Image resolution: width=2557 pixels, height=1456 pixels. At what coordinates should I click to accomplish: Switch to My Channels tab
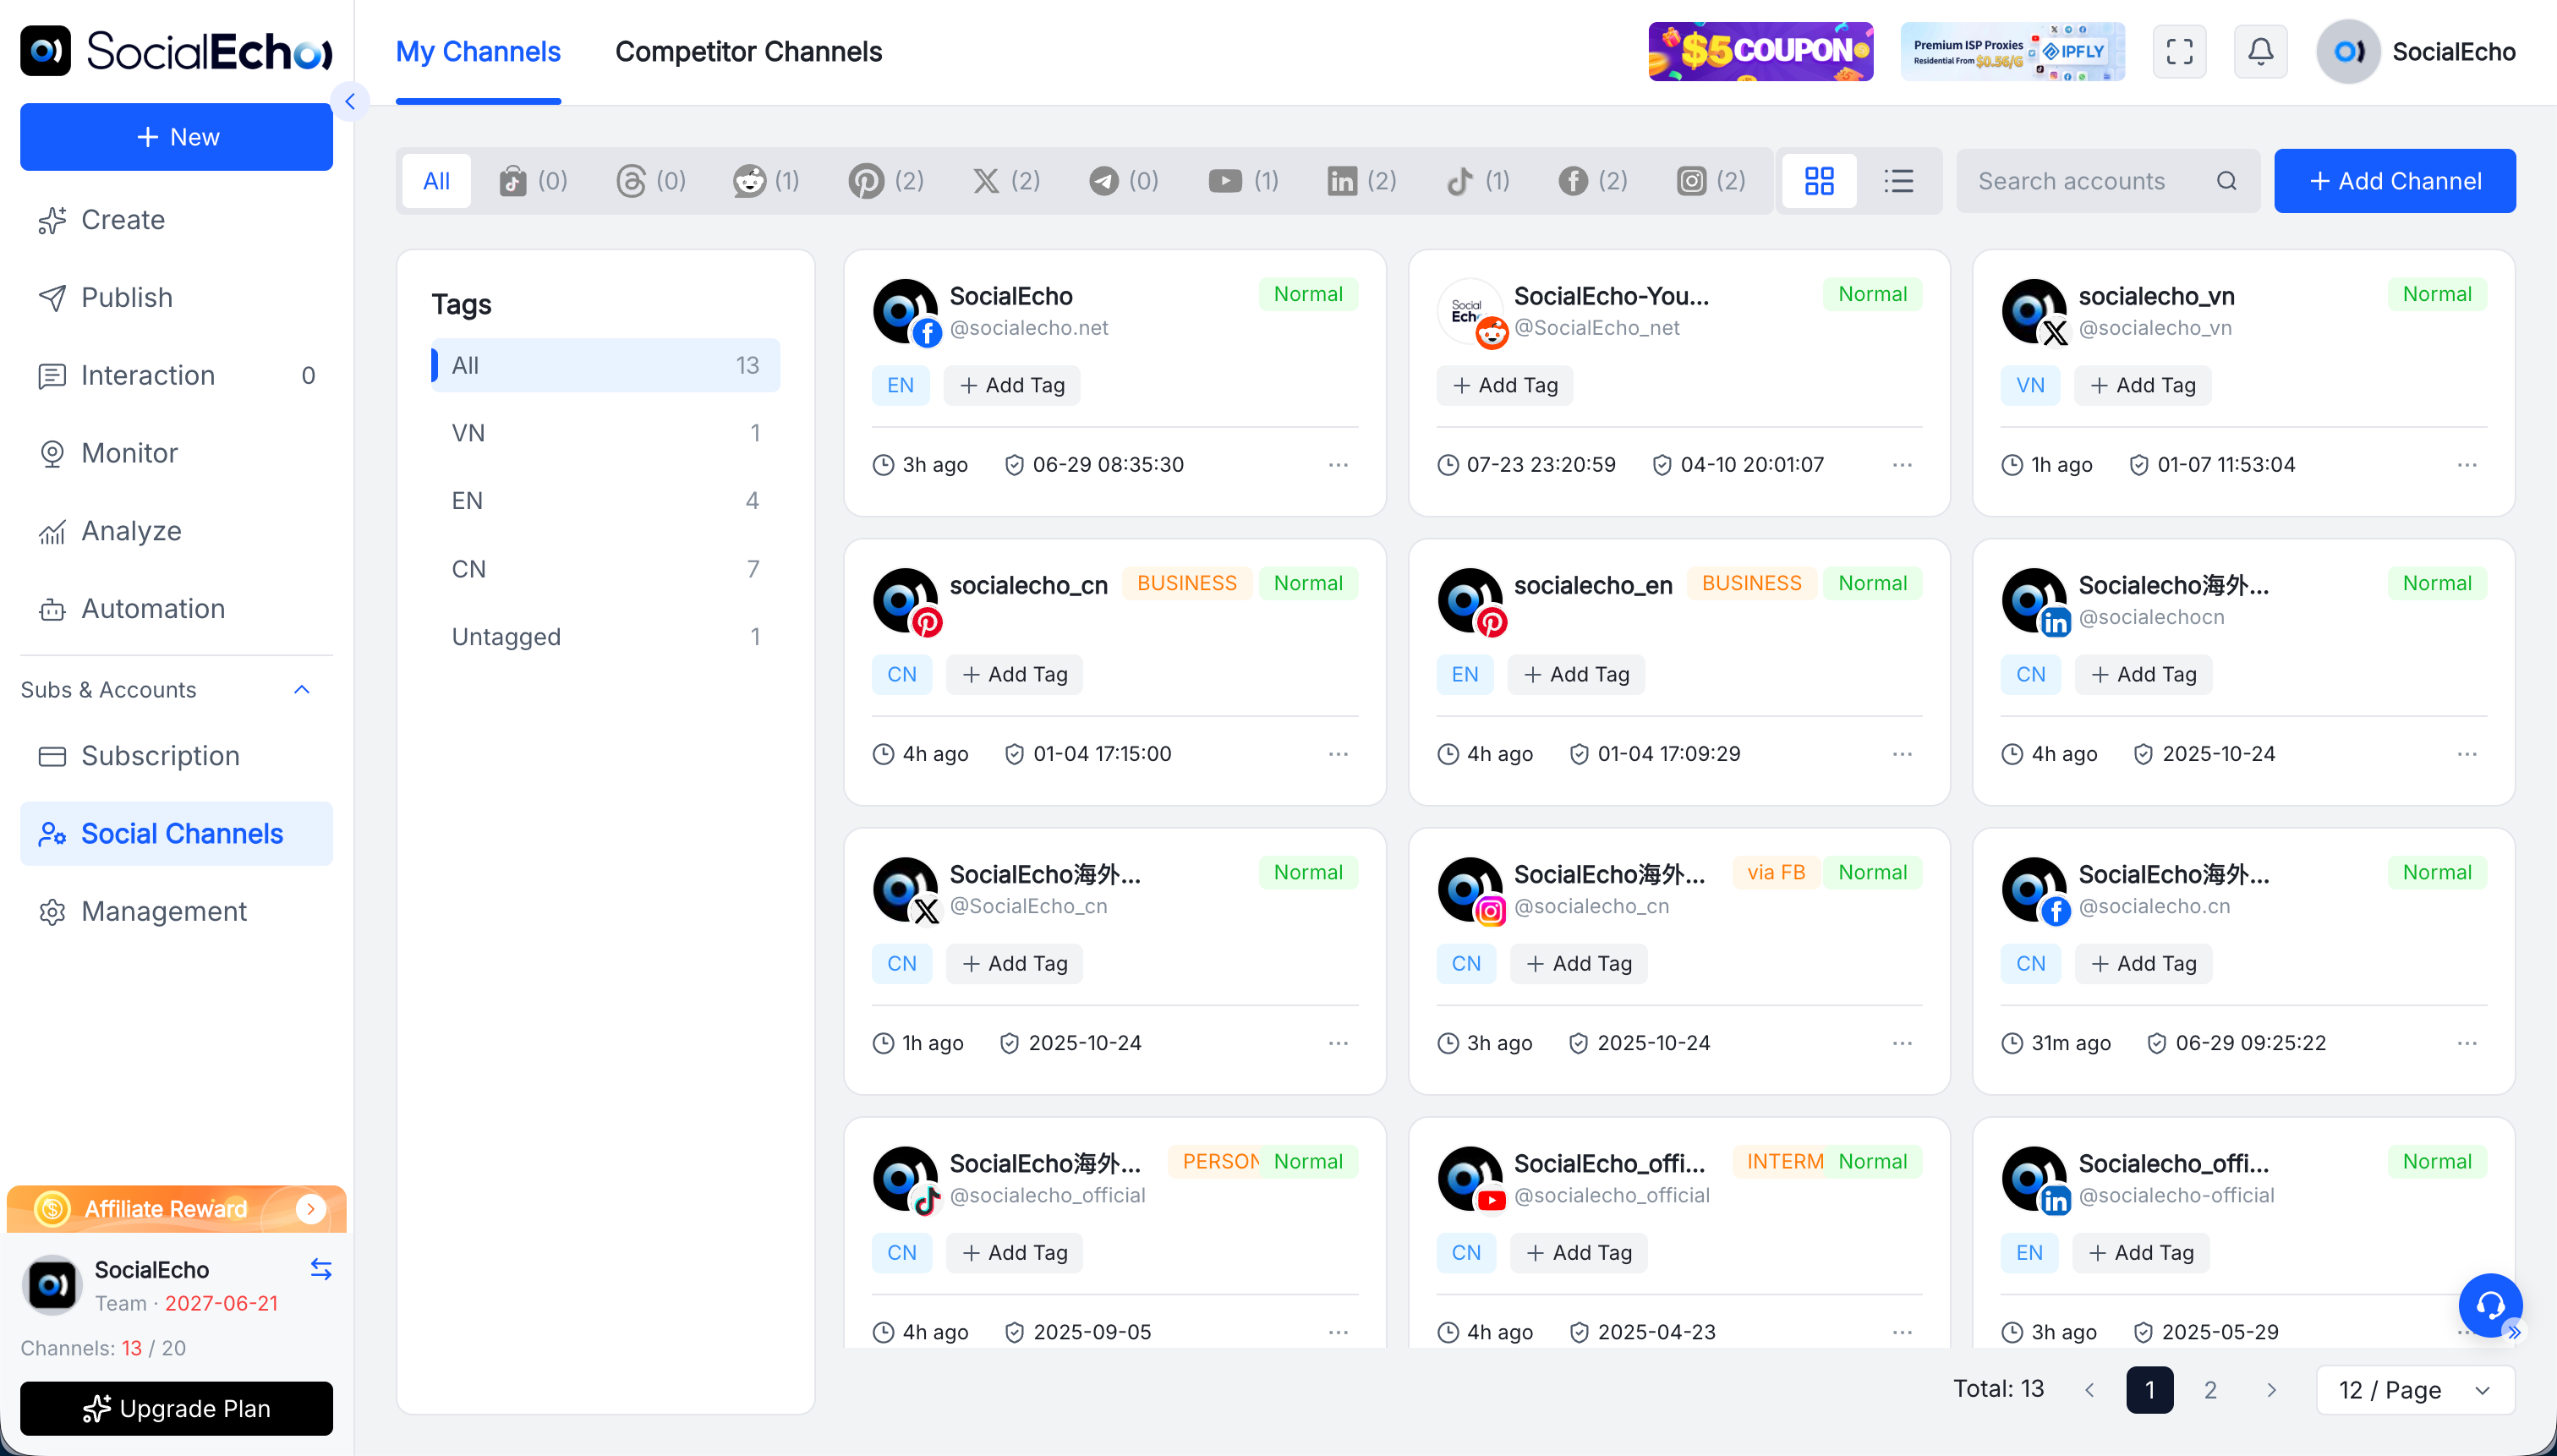tap(478, 52)
